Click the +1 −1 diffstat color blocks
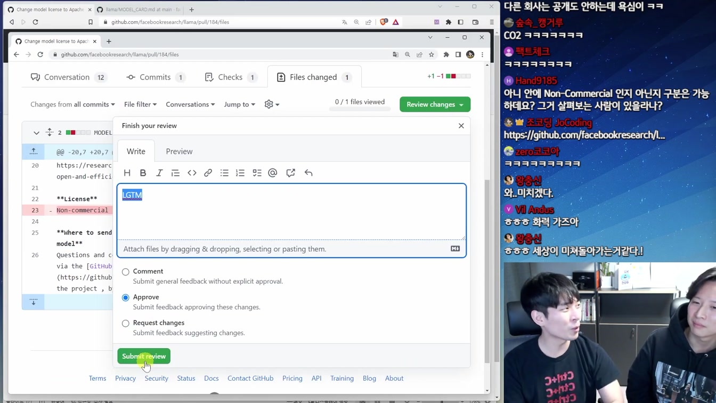This screenshot has height=403, width=716. [x=458, y=76]
